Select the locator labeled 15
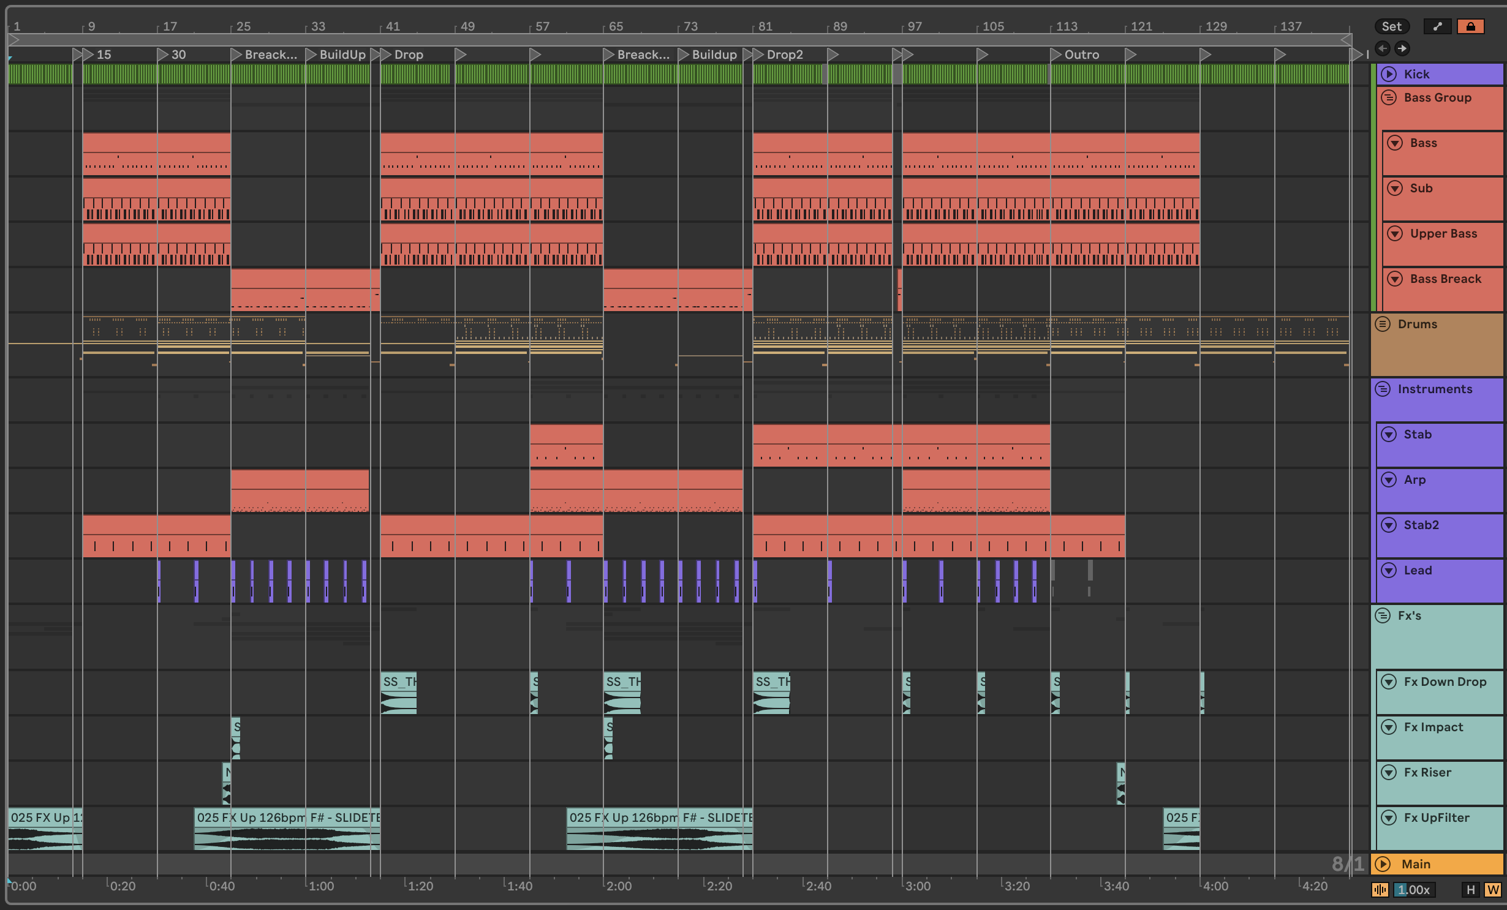 97,55
